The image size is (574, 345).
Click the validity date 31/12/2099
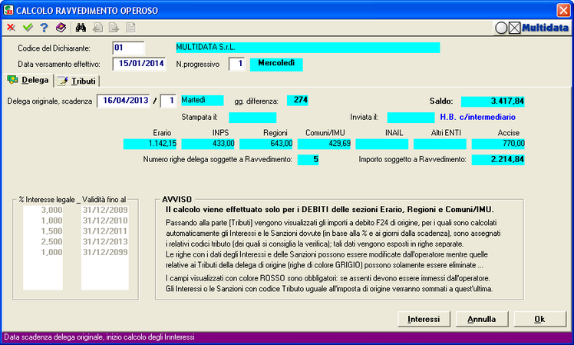coord(105,253)
